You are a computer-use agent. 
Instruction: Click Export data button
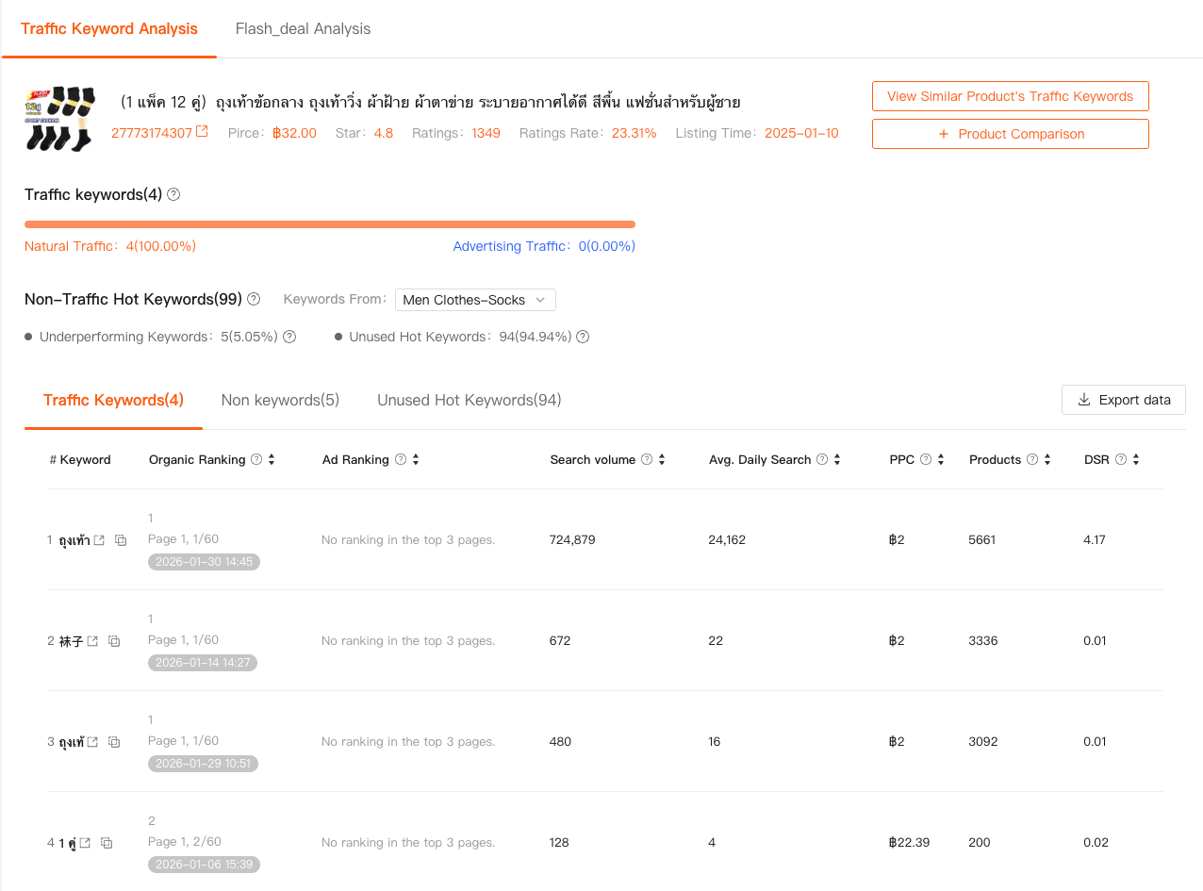(1123, 400)
